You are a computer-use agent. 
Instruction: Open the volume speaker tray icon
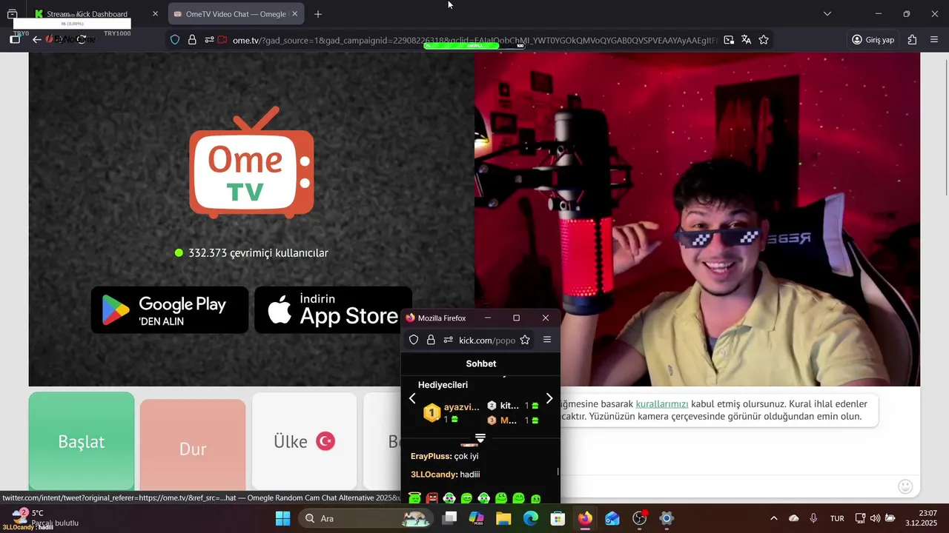875,518
